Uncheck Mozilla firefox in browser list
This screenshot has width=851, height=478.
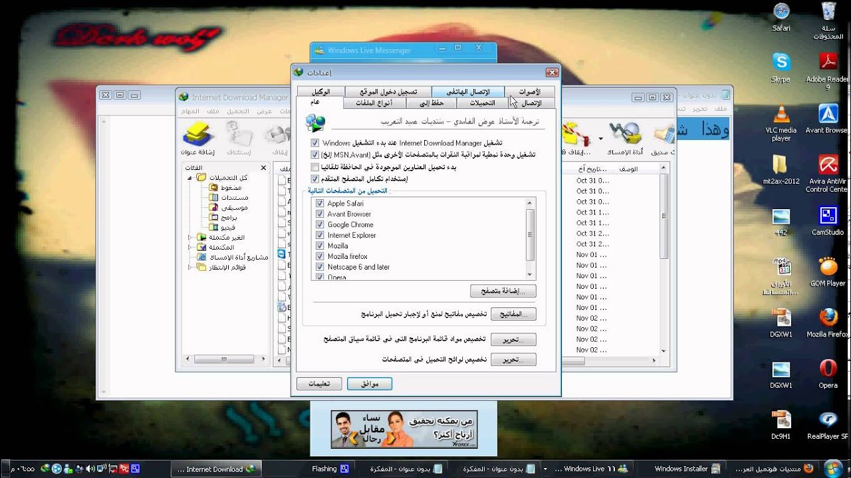click(320, 256)
